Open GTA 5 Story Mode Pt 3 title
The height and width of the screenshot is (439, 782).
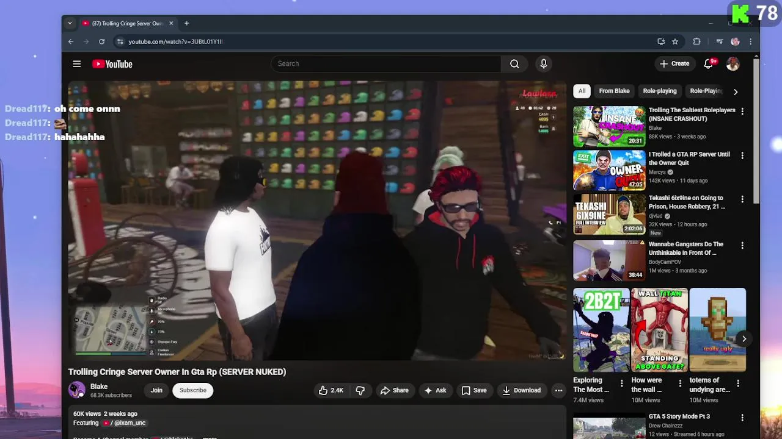(x=679, y=416)
